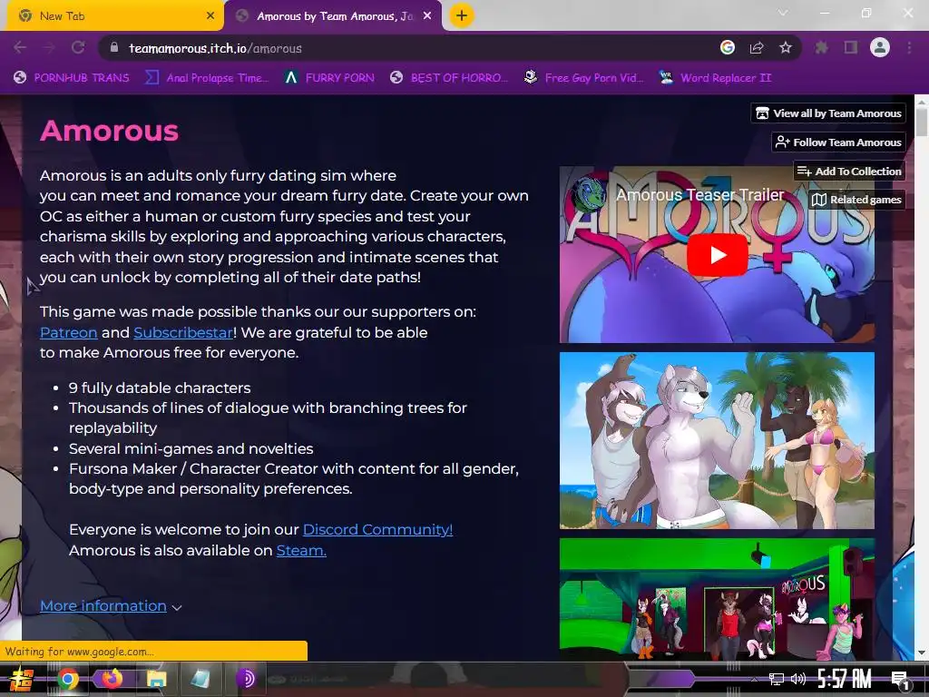Screen dimensions: 929x697
Task: Open the Patreon link
Action: click(69, 332)
